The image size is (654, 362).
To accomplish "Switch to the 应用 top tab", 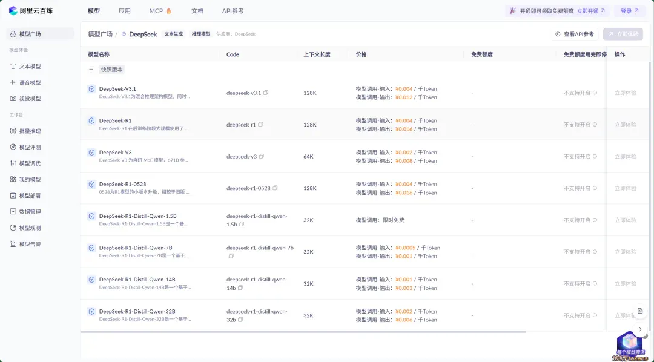I will click(124, 11).
